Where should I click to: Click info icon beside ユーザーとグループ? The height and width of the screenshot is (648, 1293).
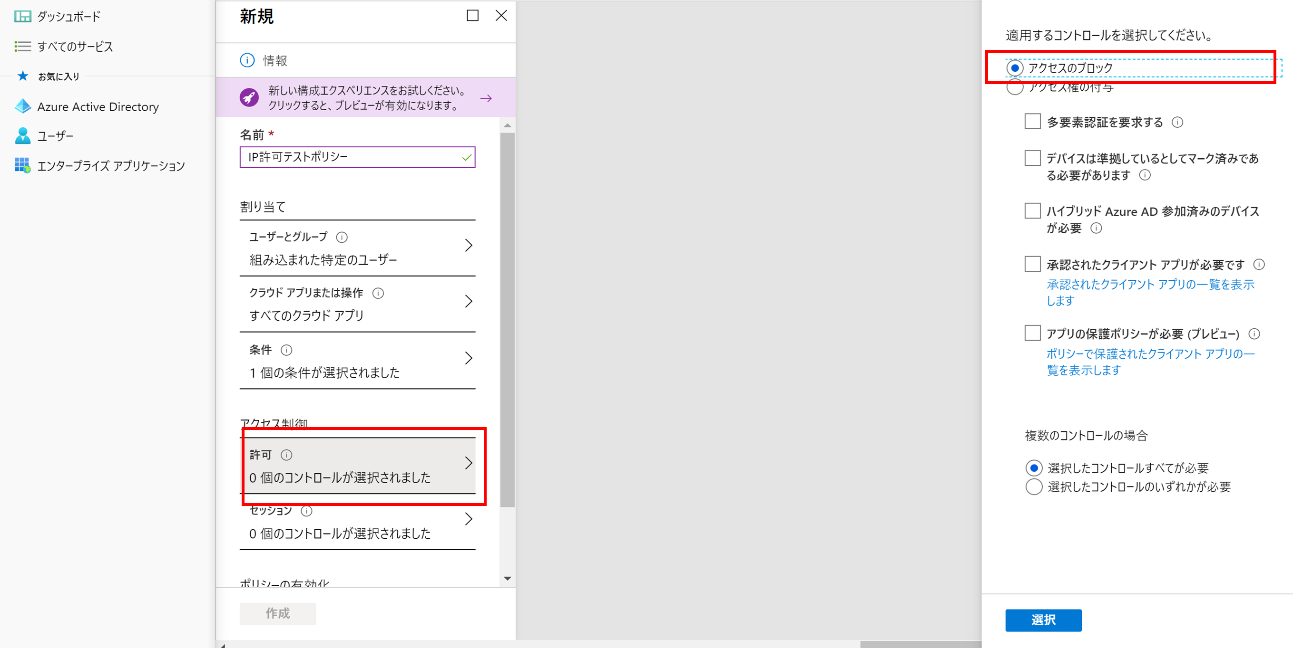coord(342,237)
